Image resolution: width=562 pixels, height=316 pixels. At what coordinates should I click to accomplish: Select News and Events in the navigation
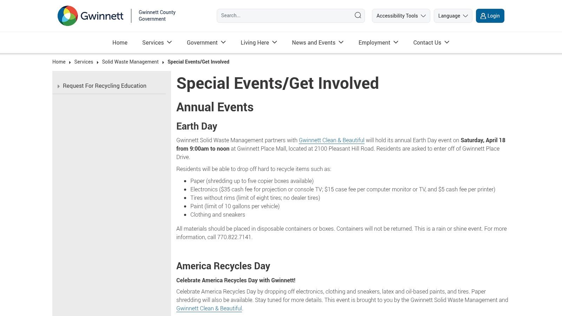314,42
